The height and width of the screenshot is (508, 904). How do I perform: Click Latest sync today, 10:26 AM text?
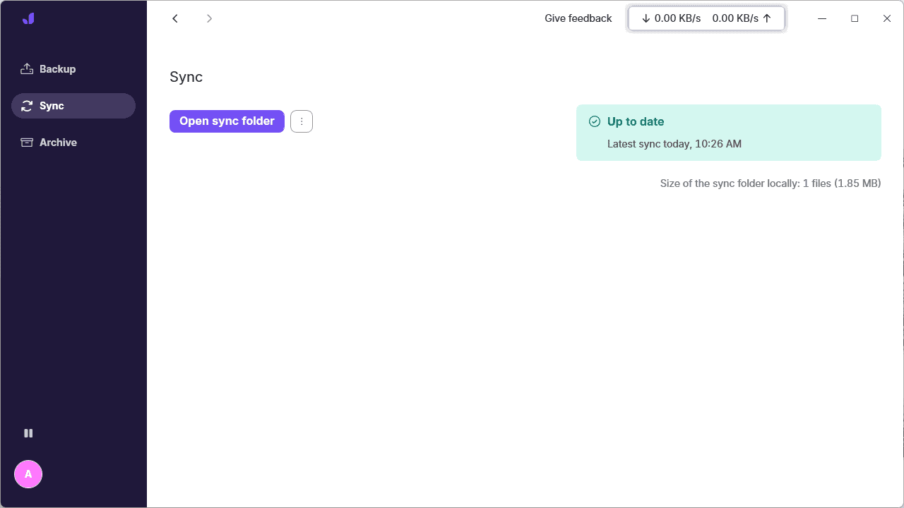(x=674, y=144)
